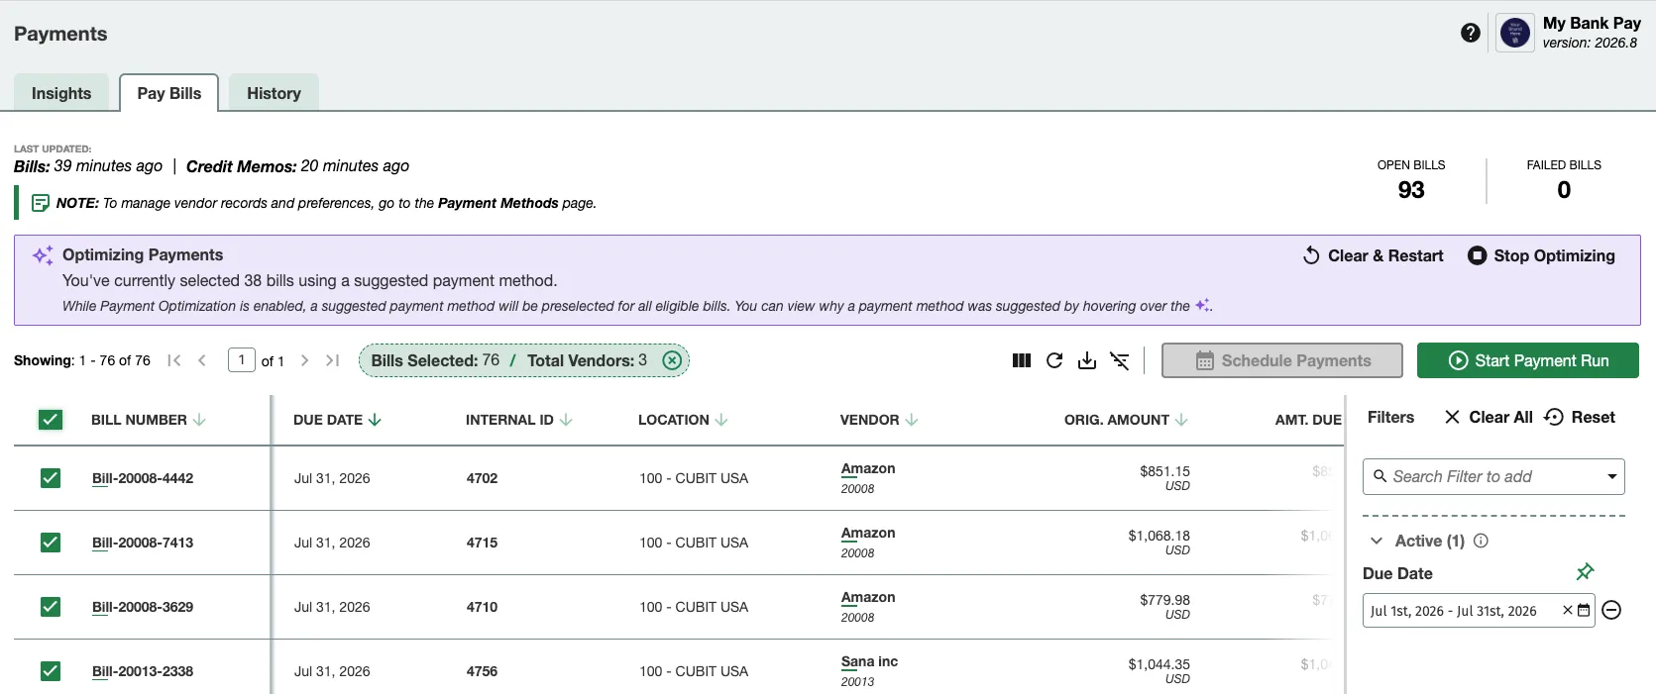Click the pin icon beside Due Date
This screenshot has height=694, width=1656.
point(1585,572)
